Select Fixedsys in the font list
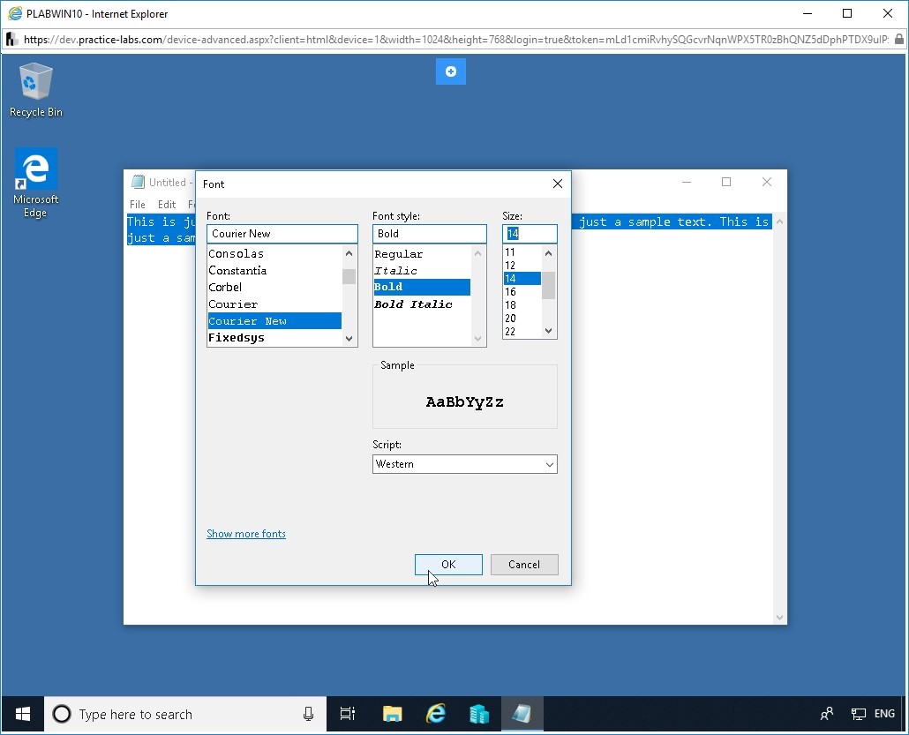Screen dimensions: 909x735 [x=274, y=337]
